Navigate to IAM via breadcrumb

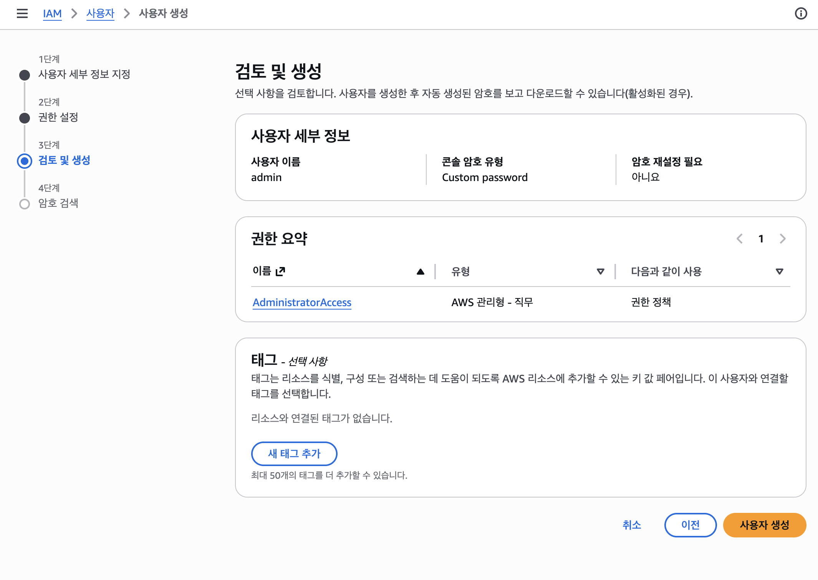coord(52,13)
